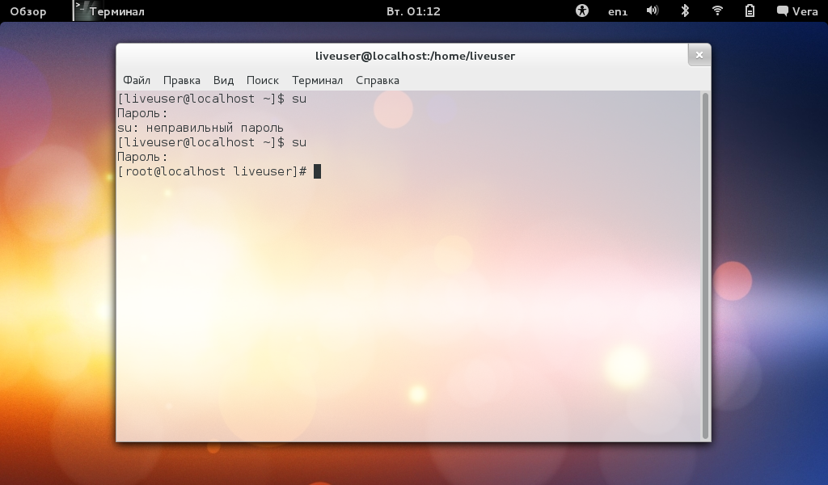The image size is (828, 485).
Task: Click the first 'Пароль:' line
Action: click(x=142, y=113)
